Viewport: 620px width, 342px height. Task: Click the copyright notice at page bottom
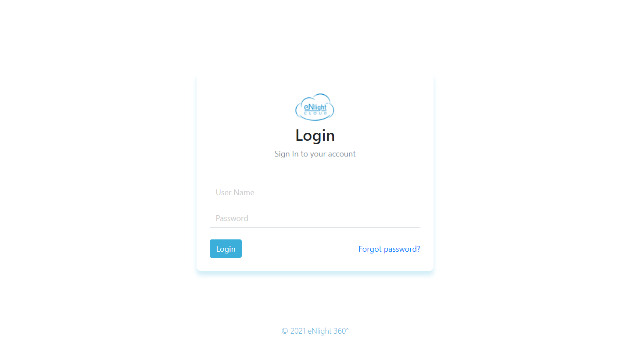(x=315, y=331)
